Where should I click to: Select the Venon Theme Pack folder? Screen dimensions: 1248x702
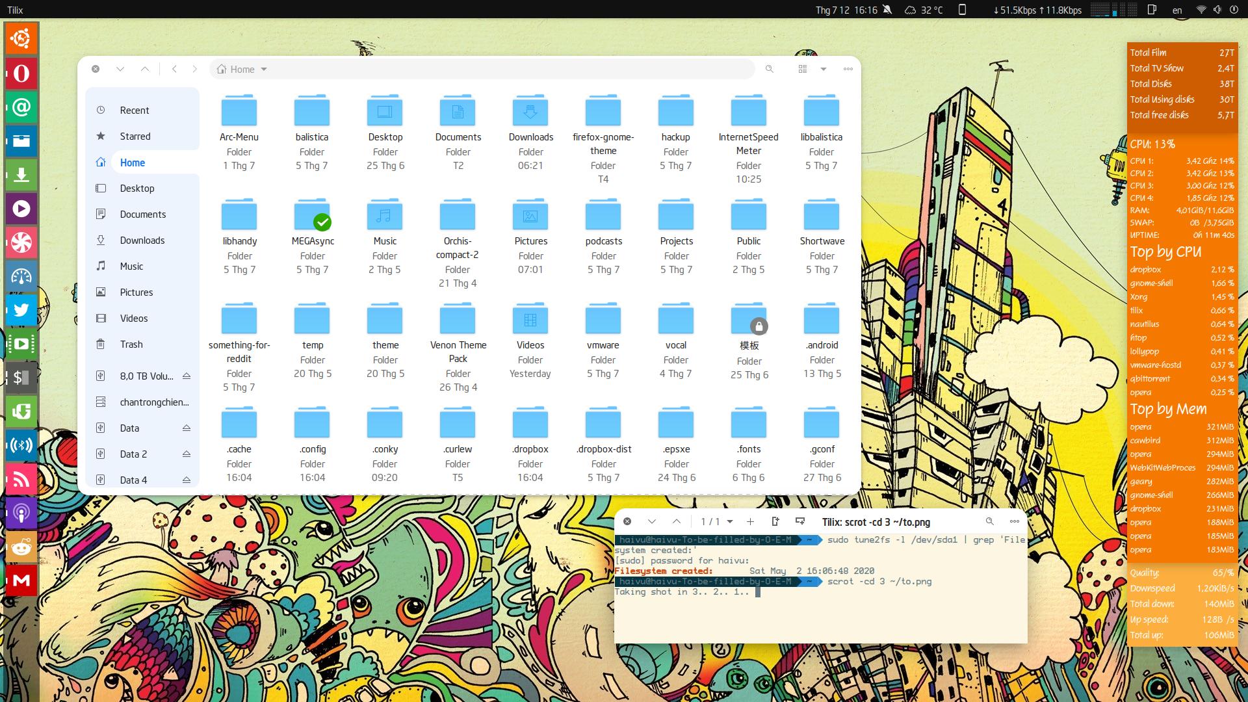coord(458,347)
